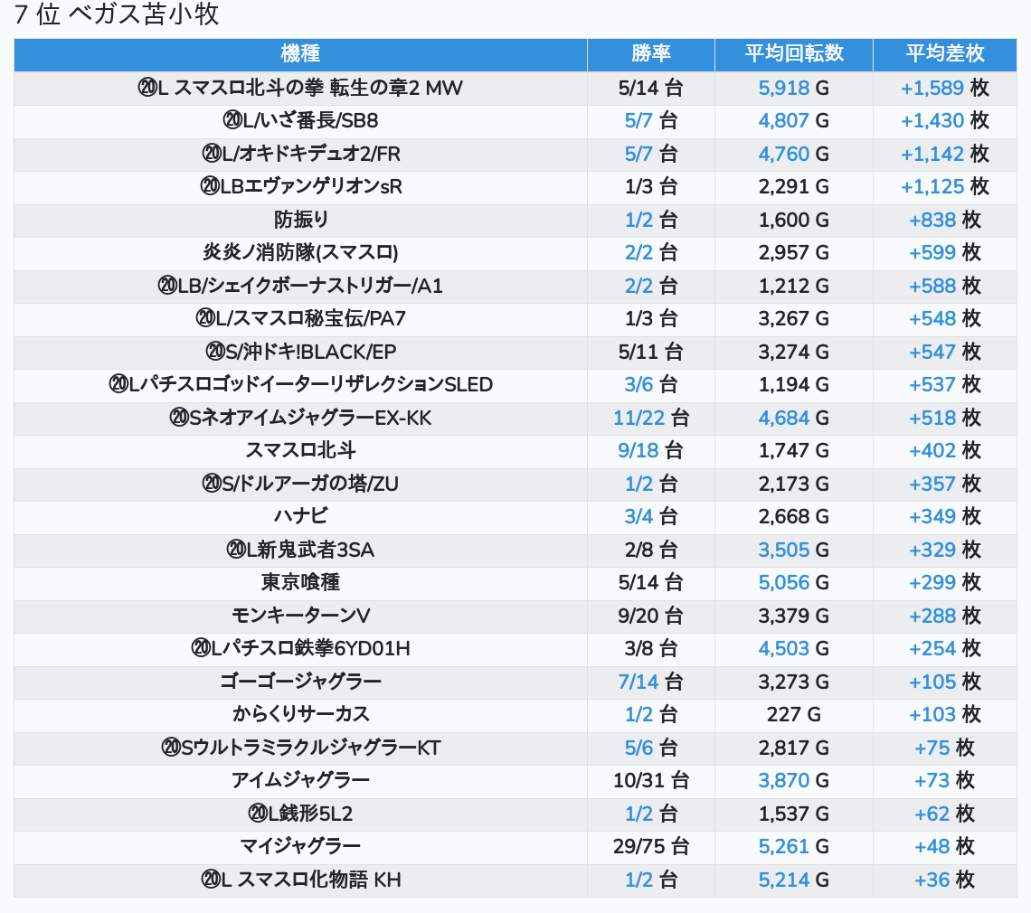The image size is (1031, 913).
Task: Open the 9/18 win rate for スマスロ北斗
Action: (638, 451)
